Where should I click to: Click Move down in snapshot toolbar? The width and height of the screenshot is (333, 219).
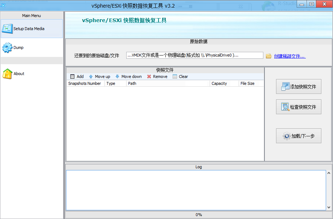[129, 77]
